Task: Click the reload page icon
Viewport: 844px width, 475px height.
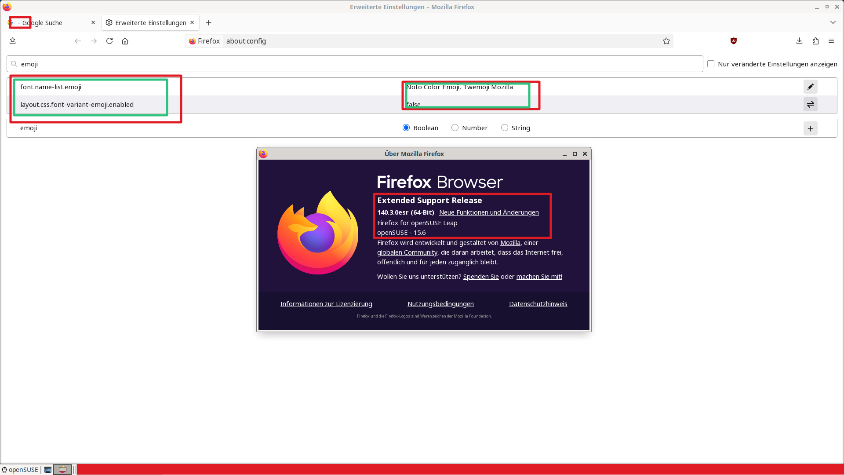Action: click(109, 41)
